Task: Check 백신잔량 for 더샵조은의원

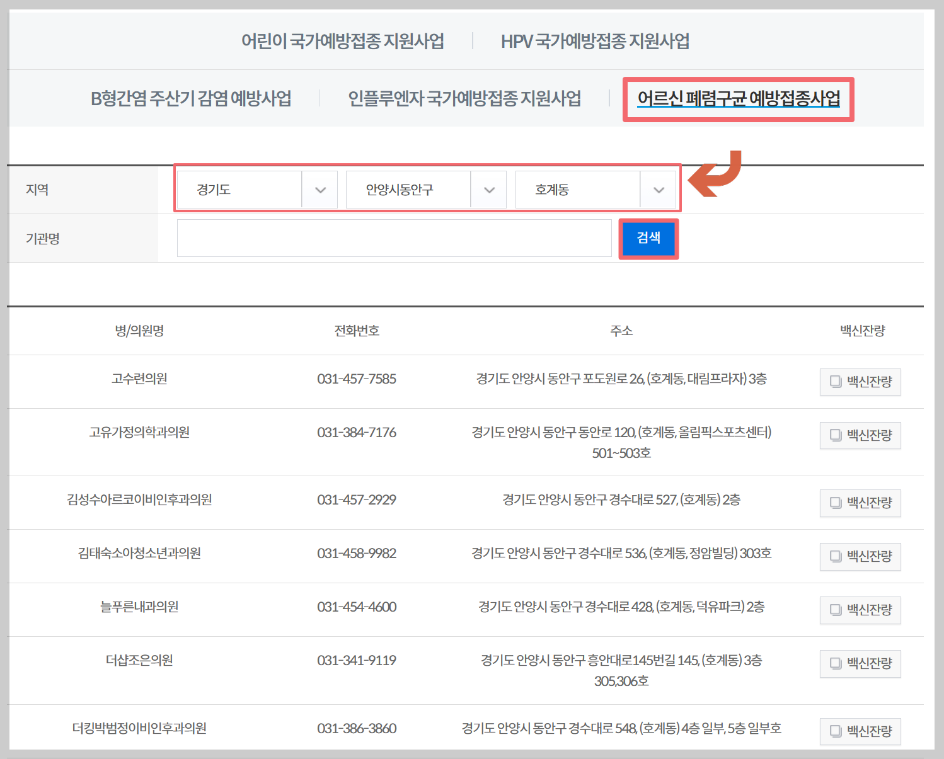Action: pyautogui.click(x=860, y=663)
